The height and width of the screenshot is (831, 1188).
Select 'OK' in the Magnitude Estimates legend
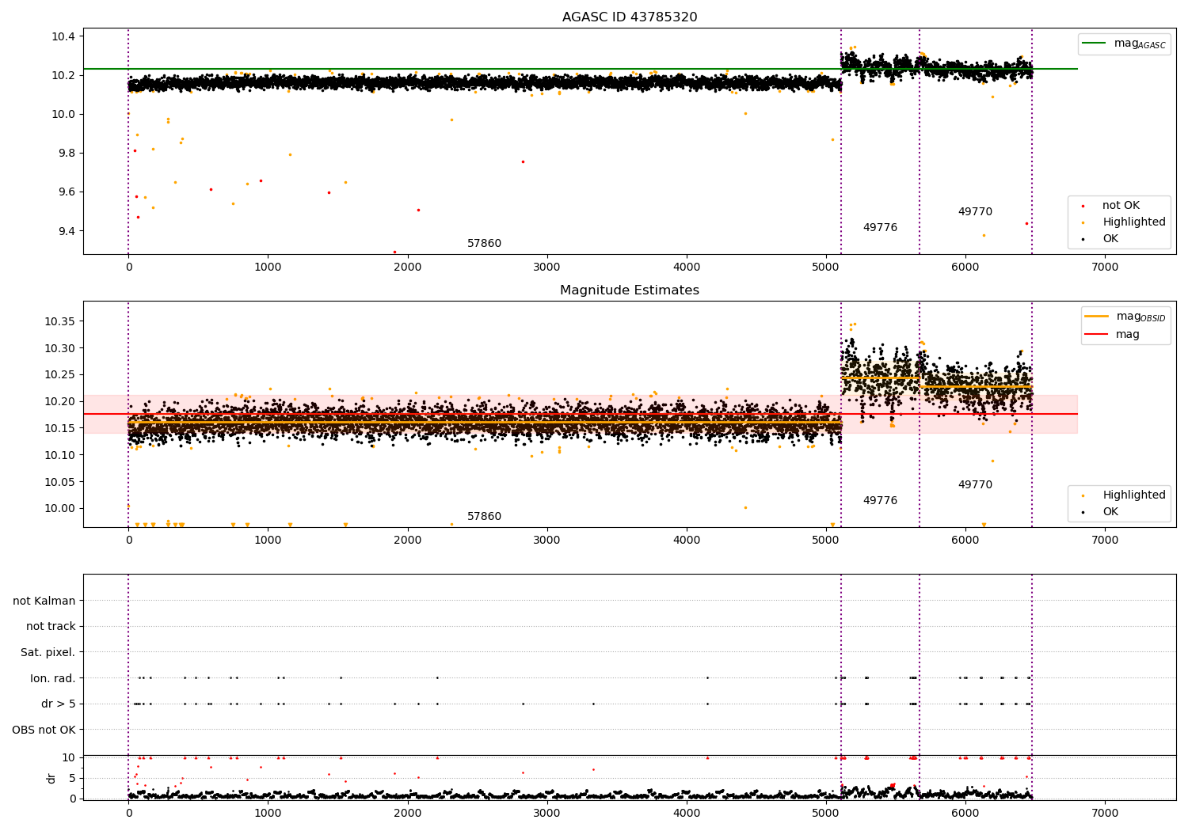1110,512
